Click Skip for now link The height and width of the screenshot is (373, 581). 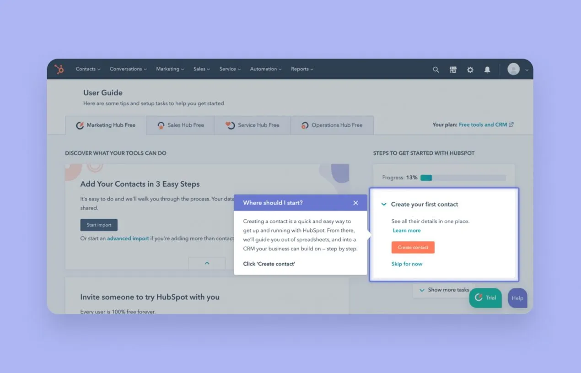pyautogui.click(x=407, y=264)
